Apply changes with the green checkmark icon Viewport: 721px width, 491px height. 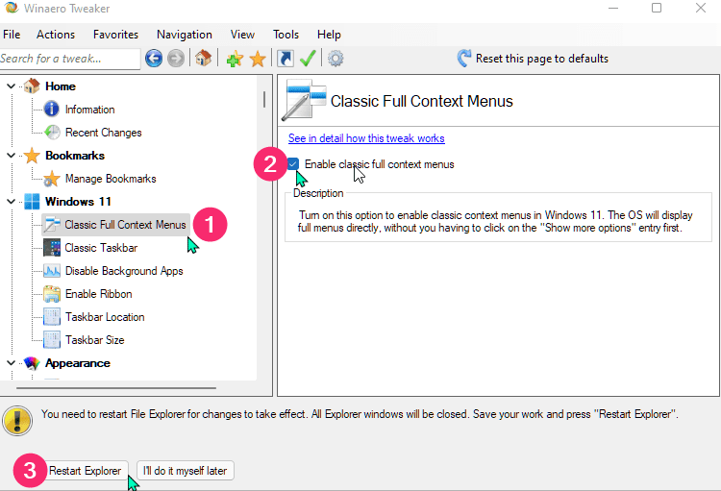[x=308, y=59]
